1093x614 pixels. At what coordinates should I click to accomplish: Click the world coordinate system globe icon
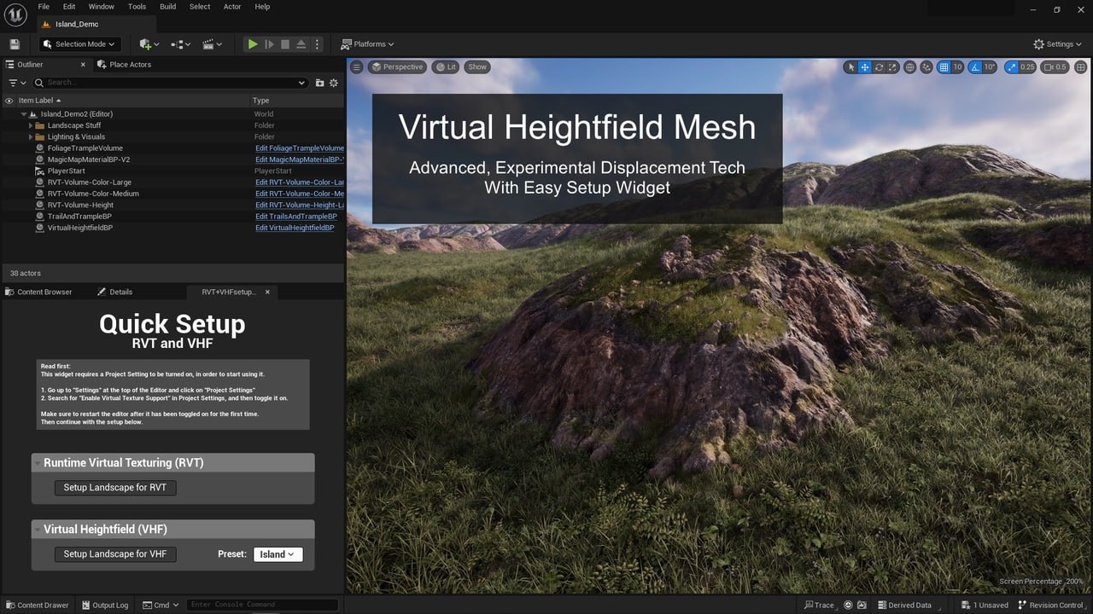pyautogui.click(x=910, y=67)
